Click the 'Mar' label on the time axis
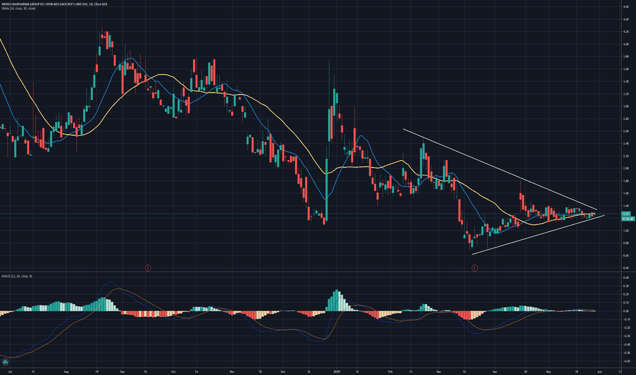This screenshot has height=375, width=636. coord(439,372)
